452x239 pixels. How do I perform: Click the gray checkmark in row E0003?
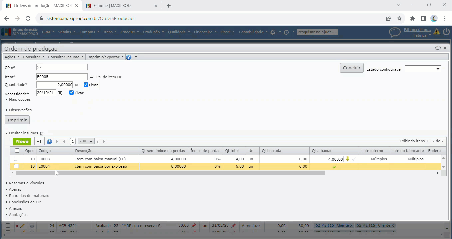pyautogui.click(x=354, y=159)
